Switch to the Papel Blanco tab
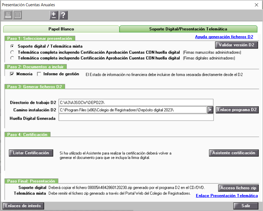Image resolution: width=263 pixels, height=211 pixels. (61, 29)
